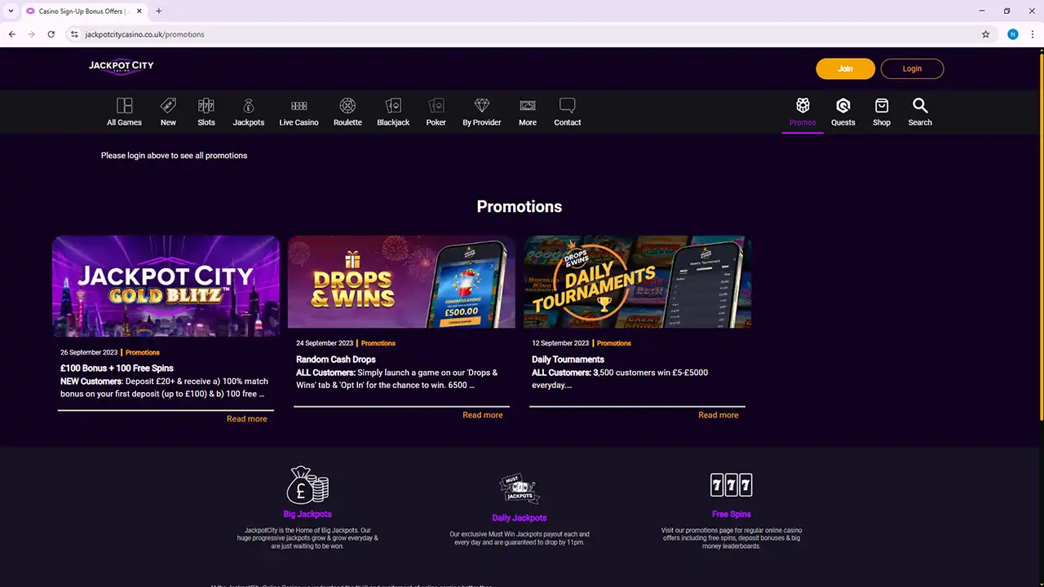Viewport: 1044px width, 587px height.
Task: Open the Blackjack cards icon
Action: (393, 106)
